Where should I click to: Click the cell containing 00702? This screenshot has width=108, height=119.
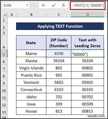[87, 97]
